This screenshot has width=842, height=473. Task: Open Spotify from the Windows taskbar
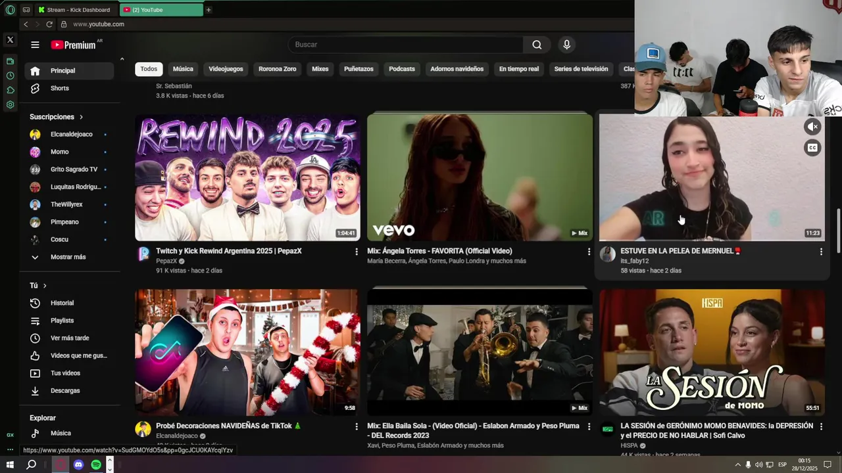point(96,464)
